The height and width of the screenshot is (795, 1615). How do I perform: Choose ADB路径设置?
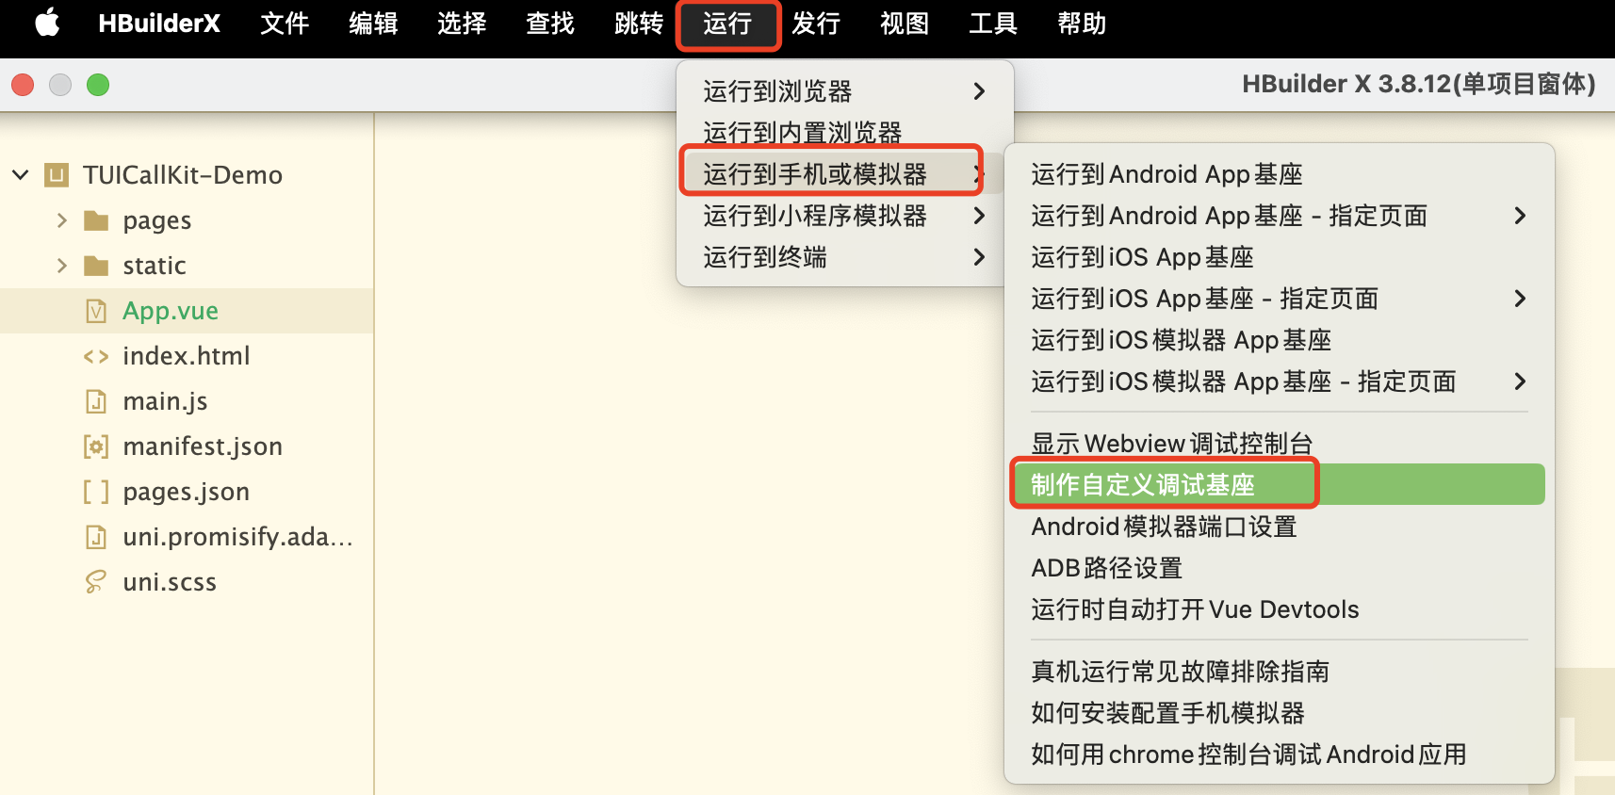[1280, 568]
